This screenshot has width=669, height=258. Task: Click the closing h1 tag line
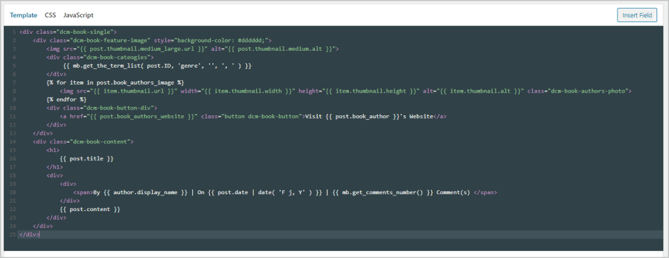(55, 167)
